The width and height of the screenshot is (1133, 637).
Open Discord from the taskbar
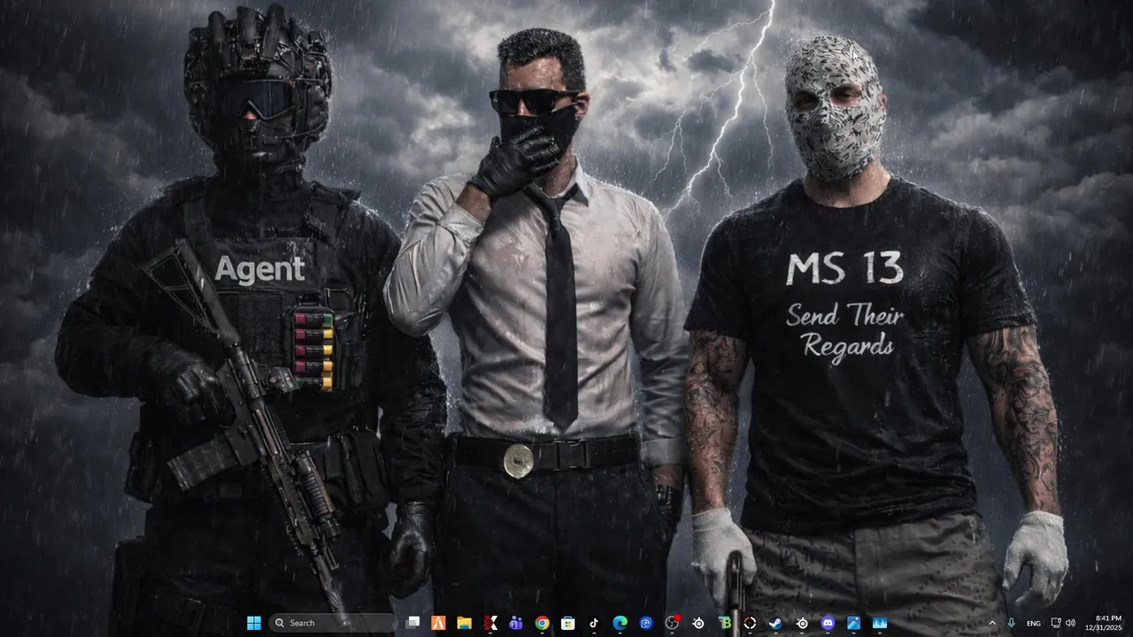[828, 623]
